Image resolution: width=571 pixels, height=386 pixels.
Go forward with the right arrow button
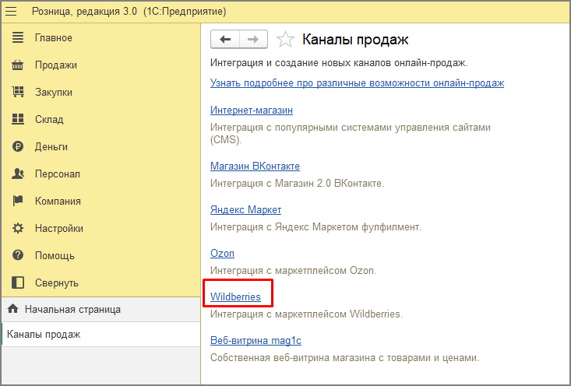tap(253, 39)
